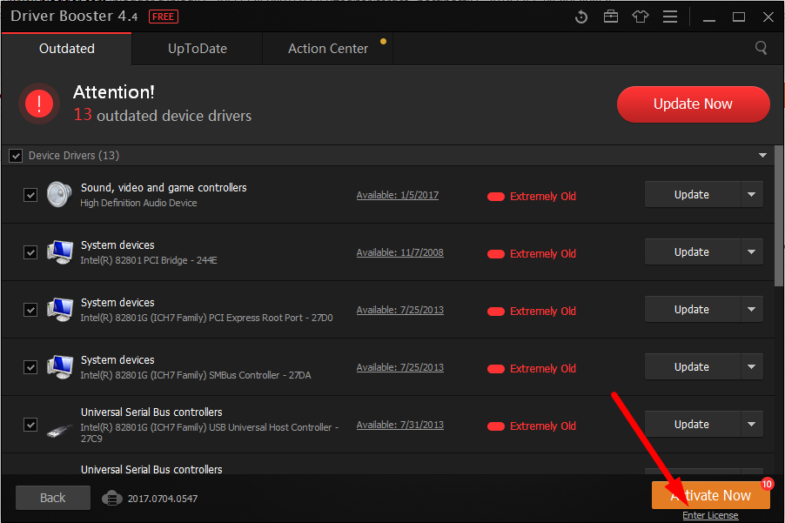The height and width of the screenshot is (523, 785).
Task: Select the 'Sound, video and game controllers' row title
Action: (164, 188)
